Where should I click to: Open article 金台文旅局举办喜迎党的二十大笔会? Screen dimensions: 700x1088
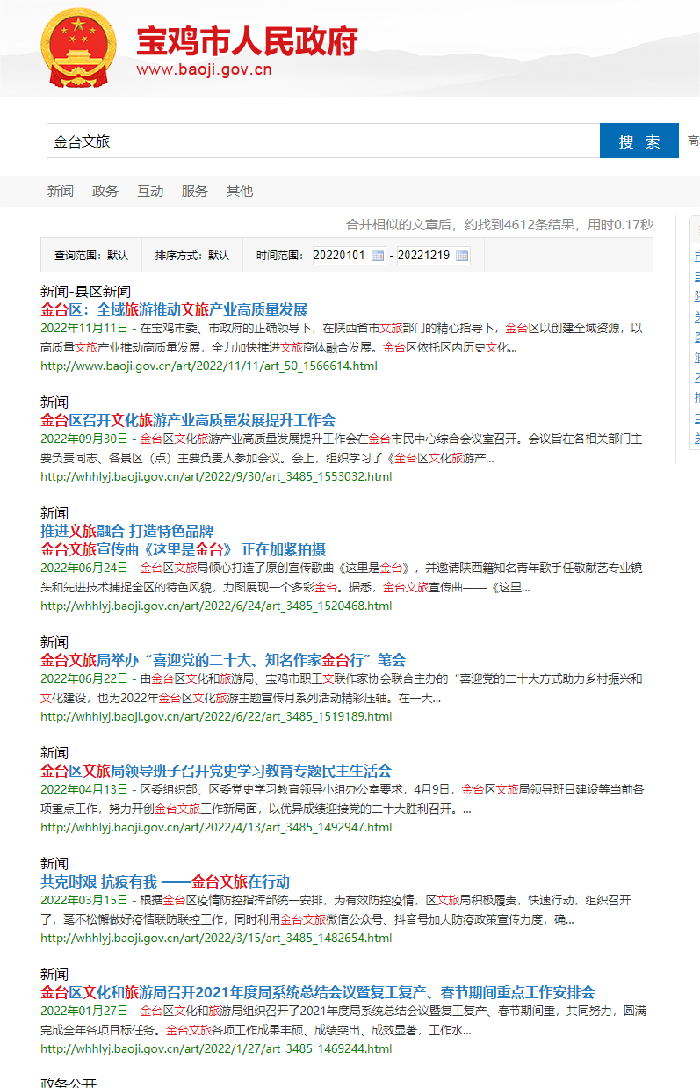point(223,660)
